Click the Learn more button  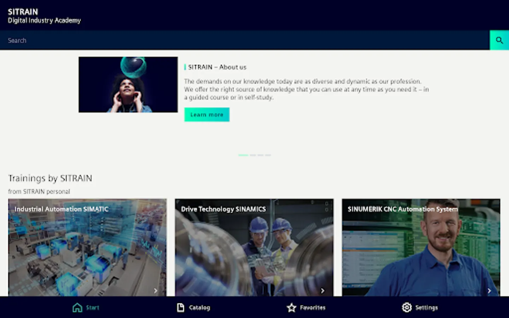(207, 114)
